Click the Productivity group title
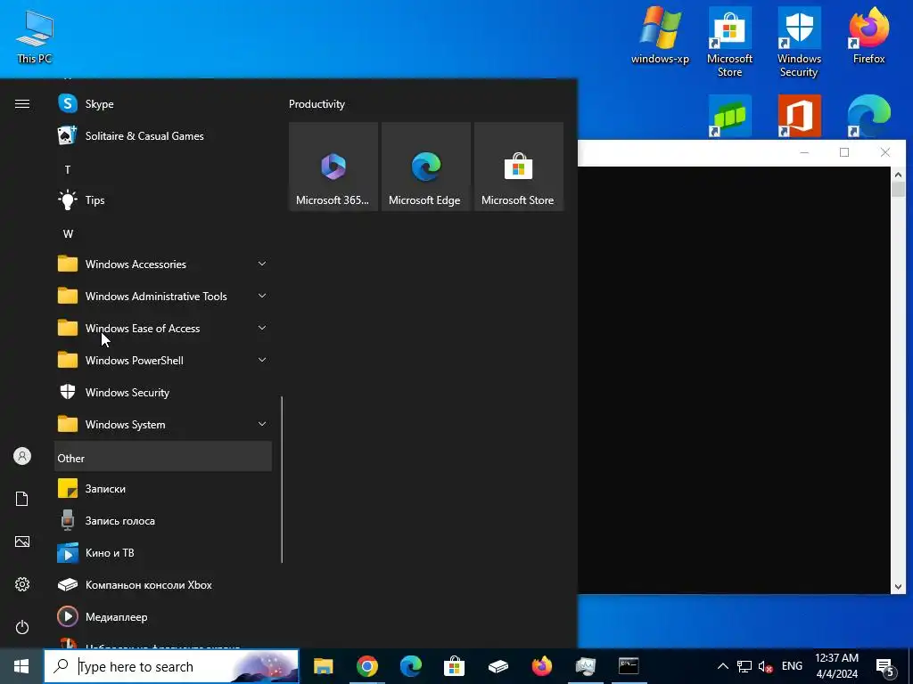Image resolution: width=913 pixels, height=684 pixels. (317, 104)
